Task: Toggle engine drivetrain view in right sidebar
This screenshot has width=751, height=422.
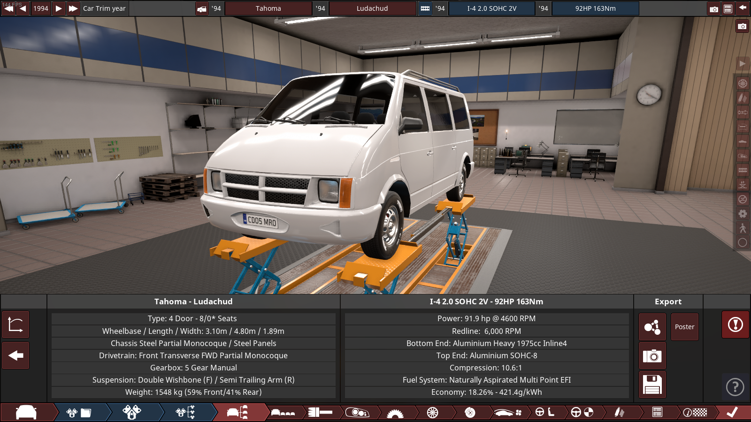Action: [x=743, y=113]
